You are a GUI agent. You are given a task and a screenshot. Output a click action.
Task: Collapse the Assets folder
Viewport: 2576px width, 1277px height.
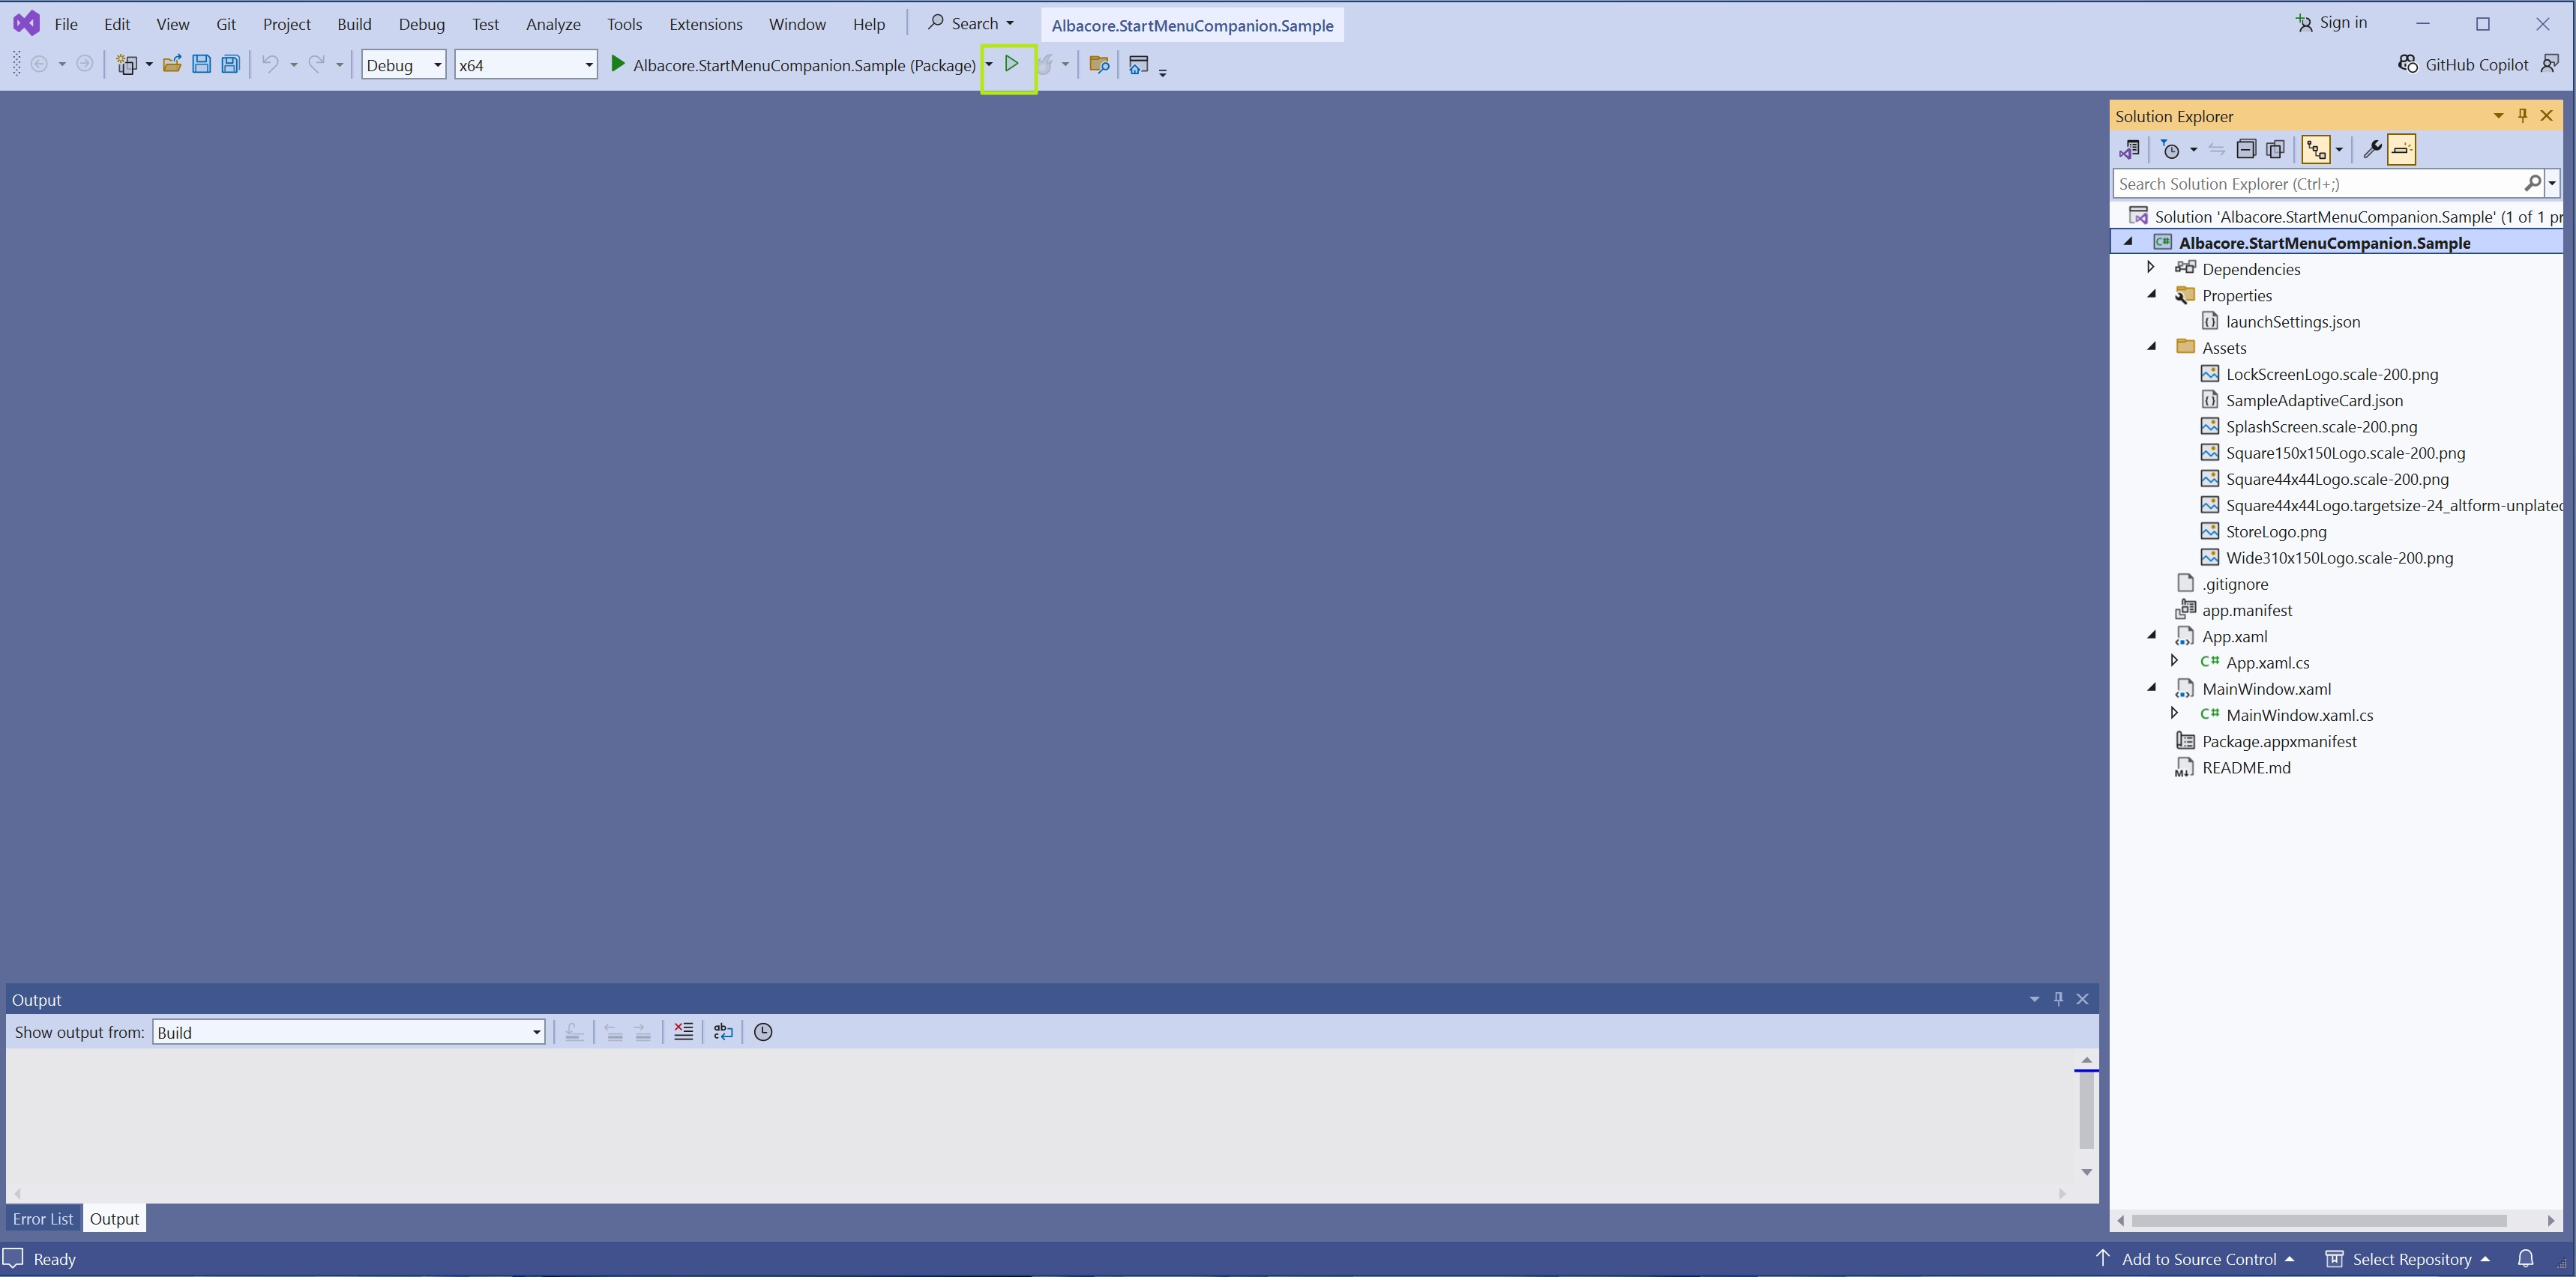[x=2154, y=346]
